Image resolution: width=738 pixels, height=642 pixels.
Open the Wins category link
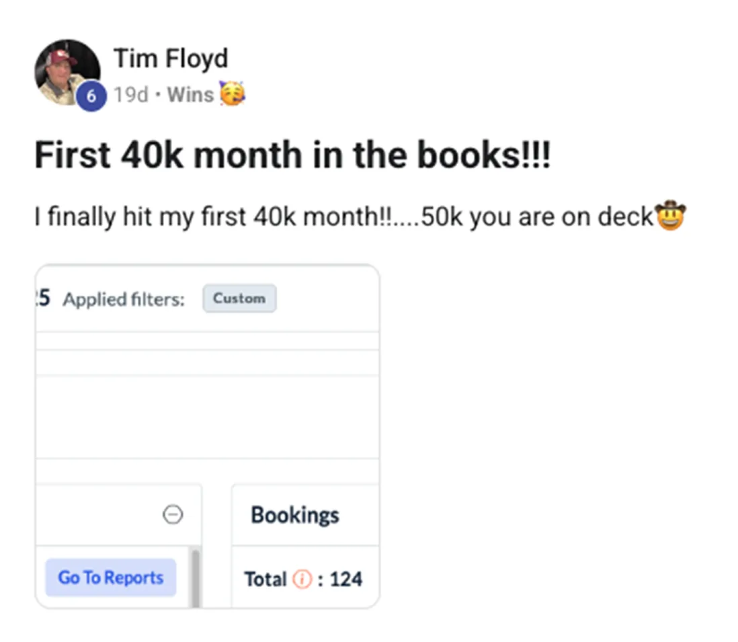[x=190, y=95]
